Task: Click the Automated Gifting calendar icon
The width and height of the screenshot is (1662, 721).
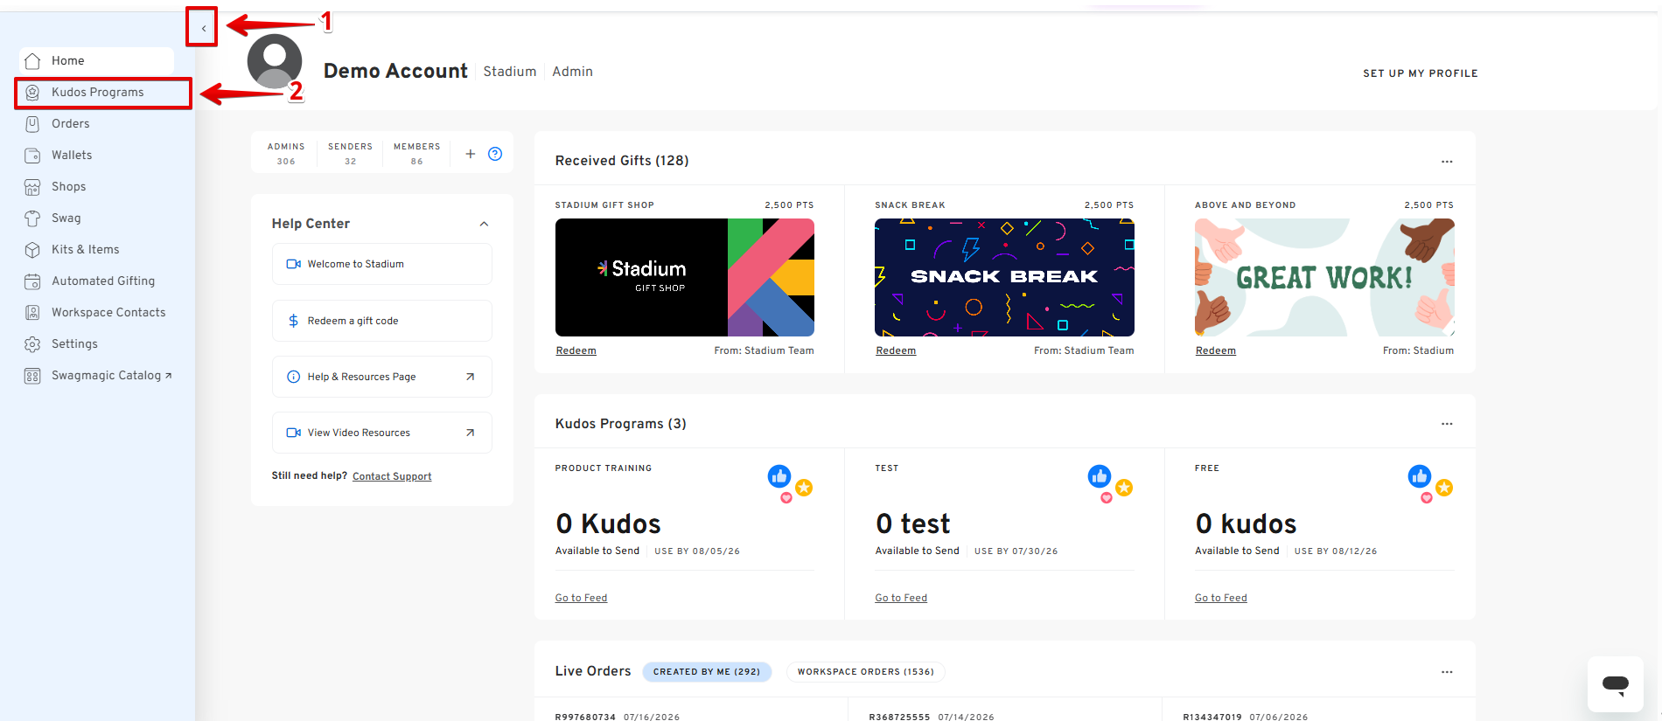Action: (32, 281)
